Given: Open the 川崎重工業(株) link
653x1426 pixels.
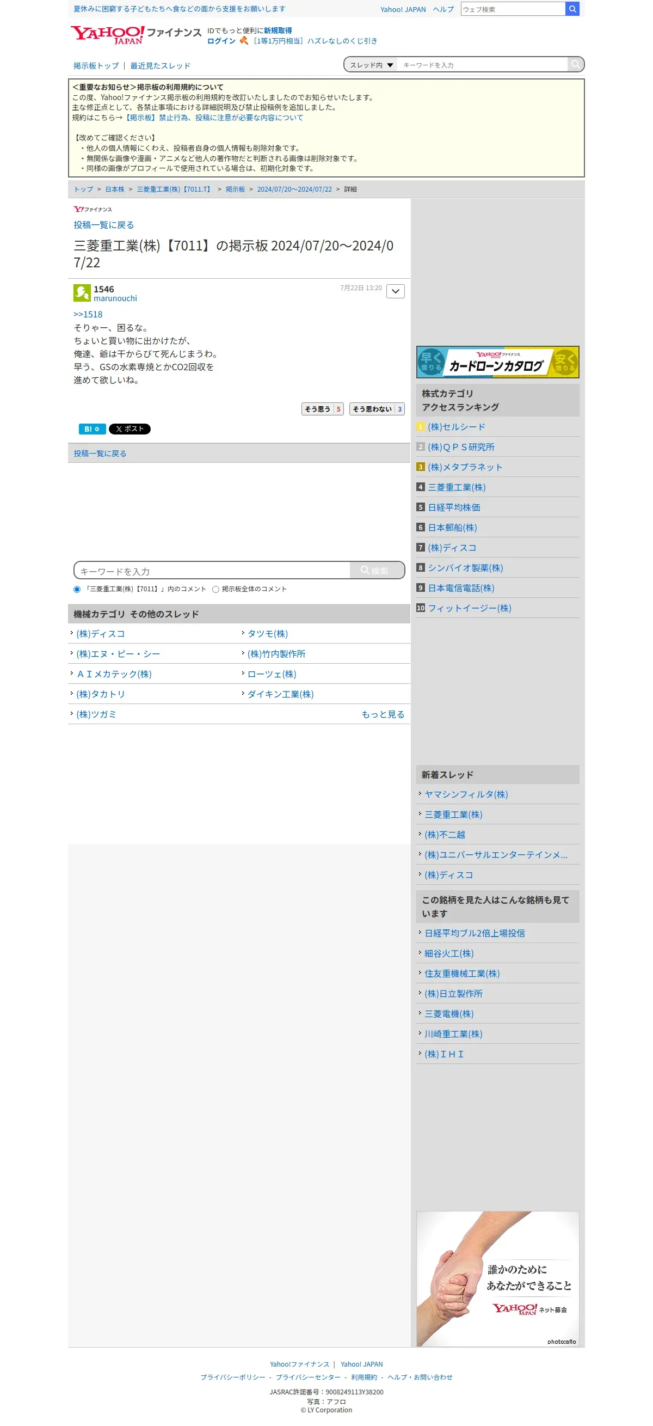Looking at the screenshot, I should point(453,1034).
